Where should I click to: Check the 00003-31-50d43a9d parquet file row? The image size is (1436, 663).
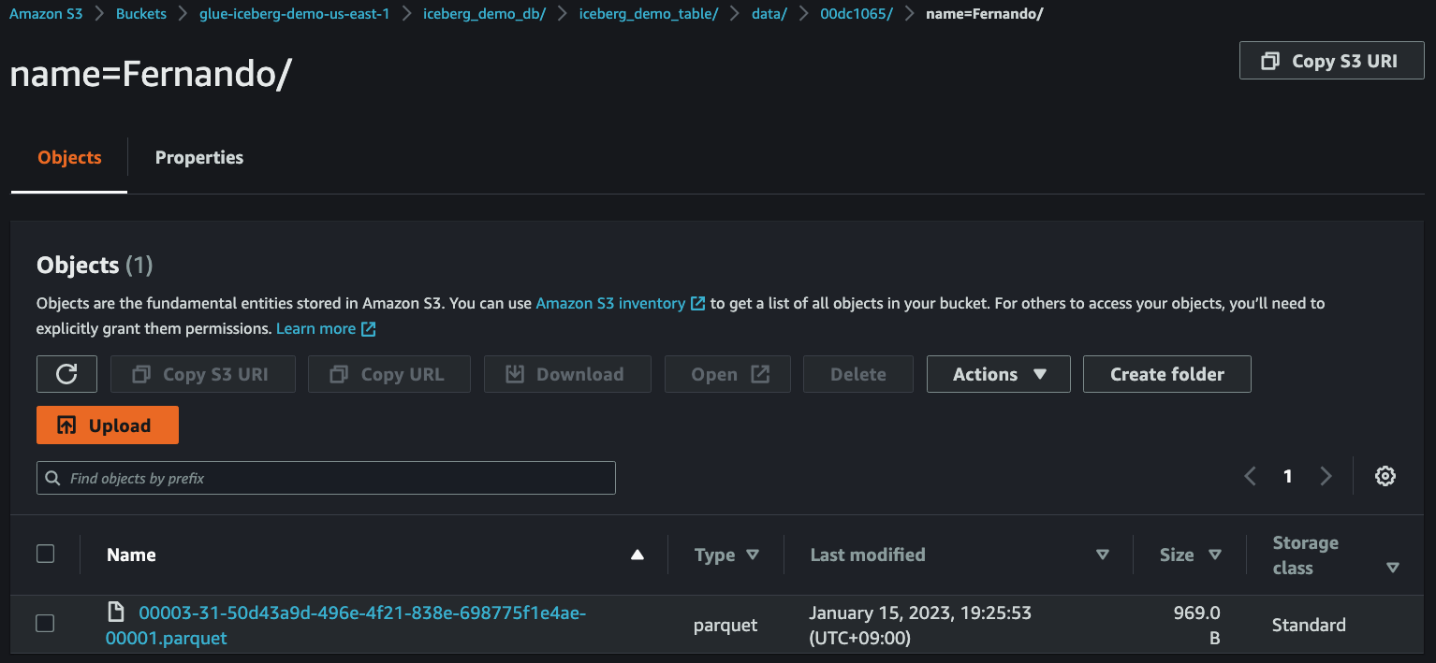45,623
